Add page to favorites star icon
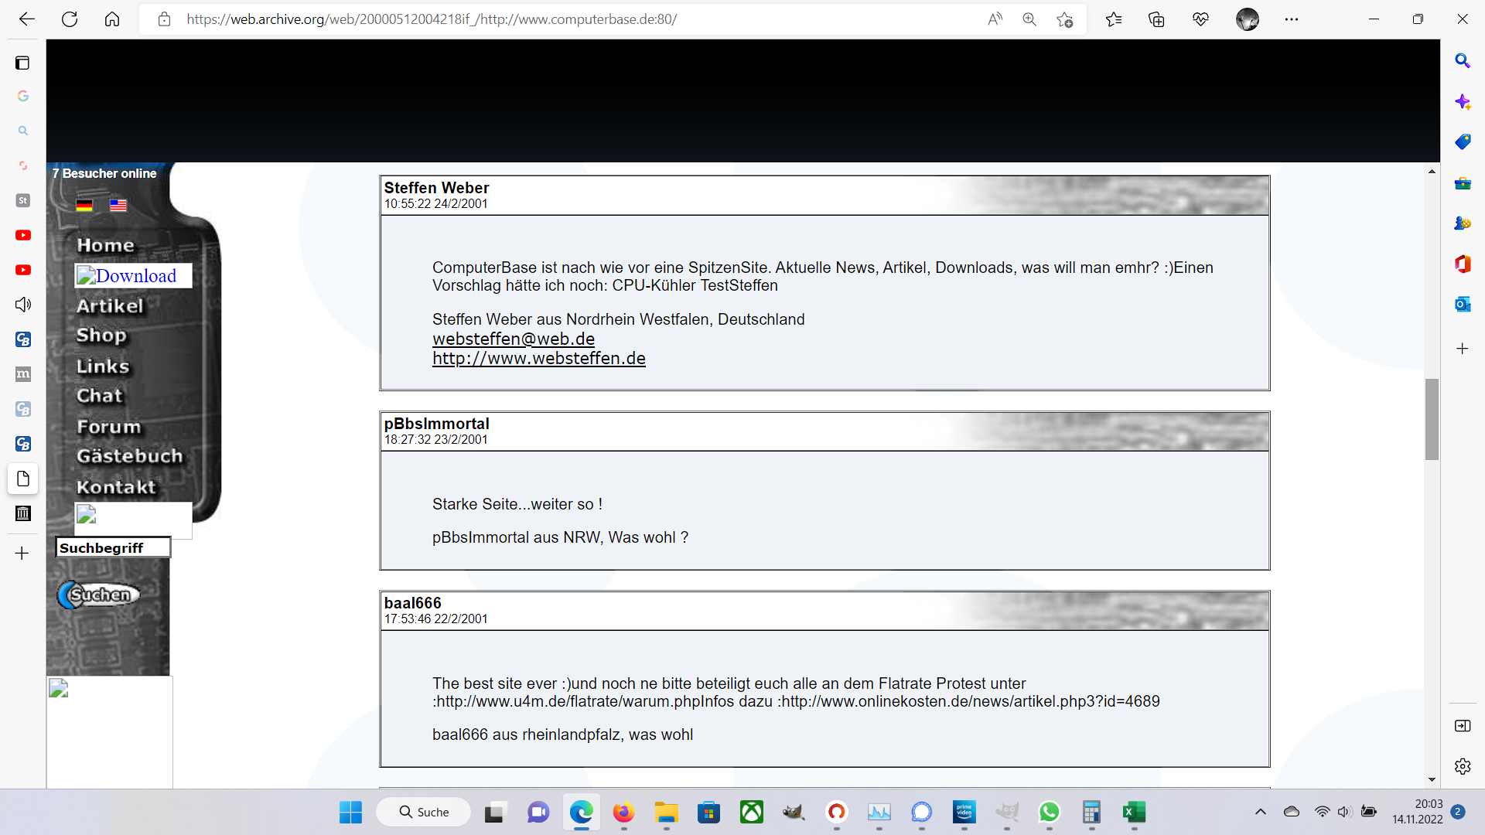 1065,19
